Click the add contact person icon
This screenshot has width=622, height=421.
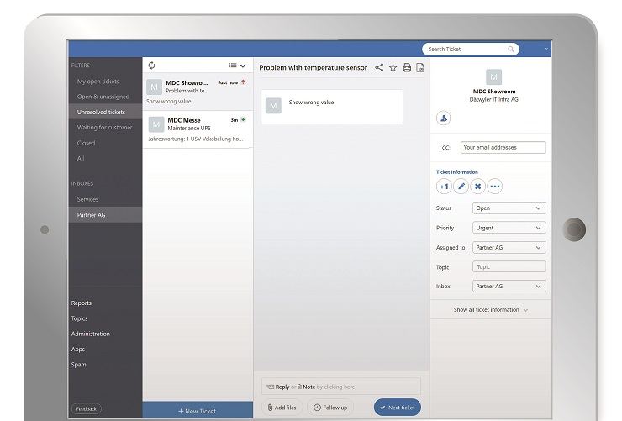pos(444,118)
